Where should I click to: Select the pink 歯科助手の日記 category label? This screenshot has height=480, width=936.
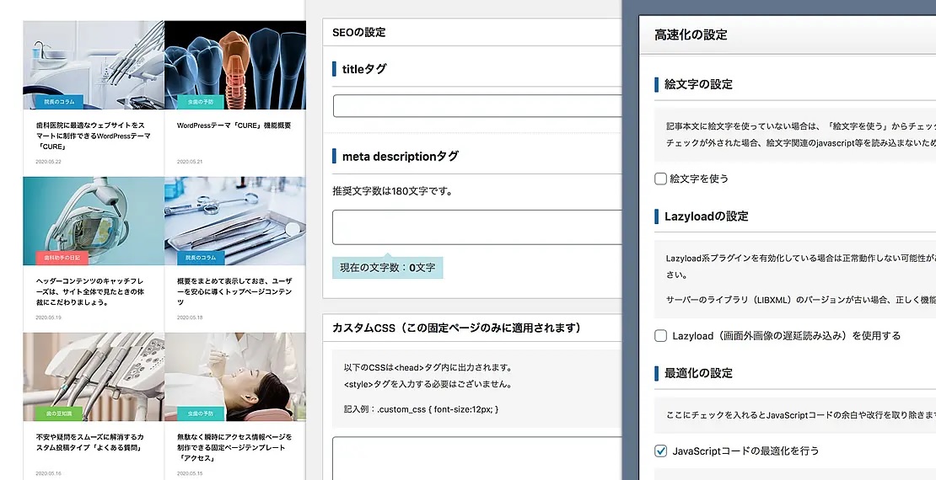point(62,259)
